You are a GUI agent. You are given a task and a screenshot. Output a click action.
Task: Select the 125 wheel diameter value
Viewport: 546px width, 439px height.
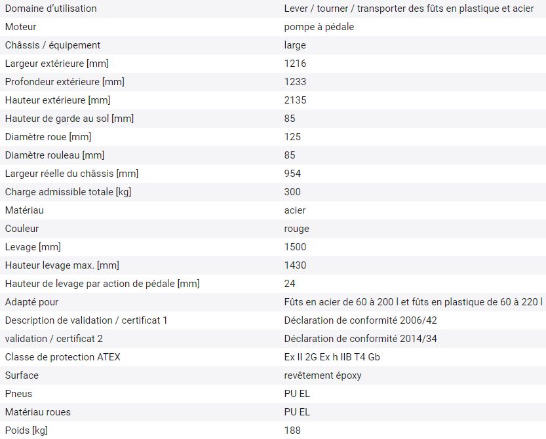(292, 137)
